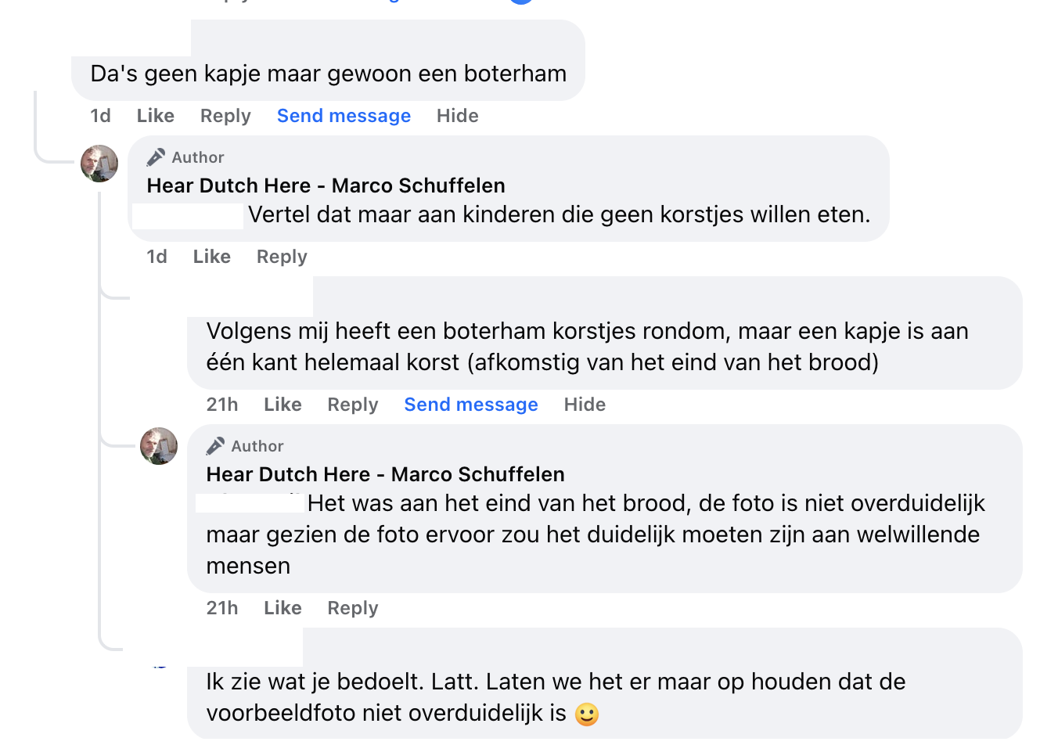Click Author pen badge above "Het was aan het eind"

pos(215,446)
